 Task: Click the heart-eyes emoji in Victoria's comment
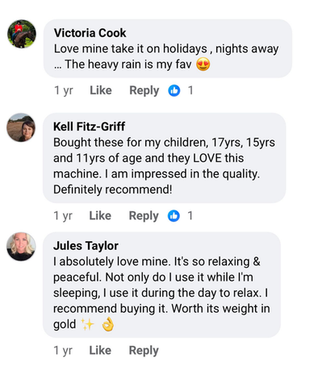click(203, 64)
